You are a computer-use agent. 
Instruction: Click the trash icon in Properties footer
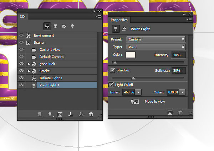click(180, 113)
